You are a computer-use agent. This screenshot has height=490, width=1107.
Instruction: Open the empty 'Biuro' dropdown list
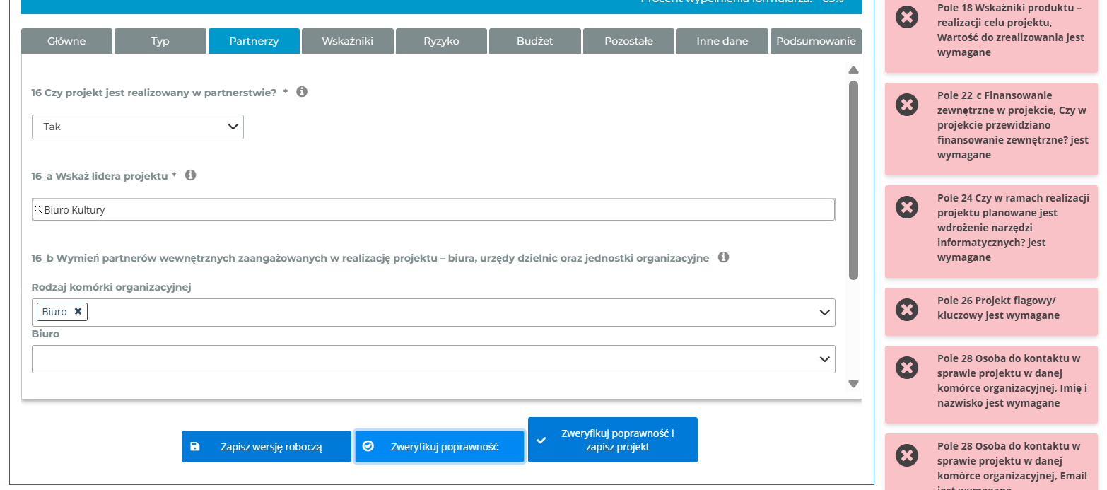pos(433,359)
